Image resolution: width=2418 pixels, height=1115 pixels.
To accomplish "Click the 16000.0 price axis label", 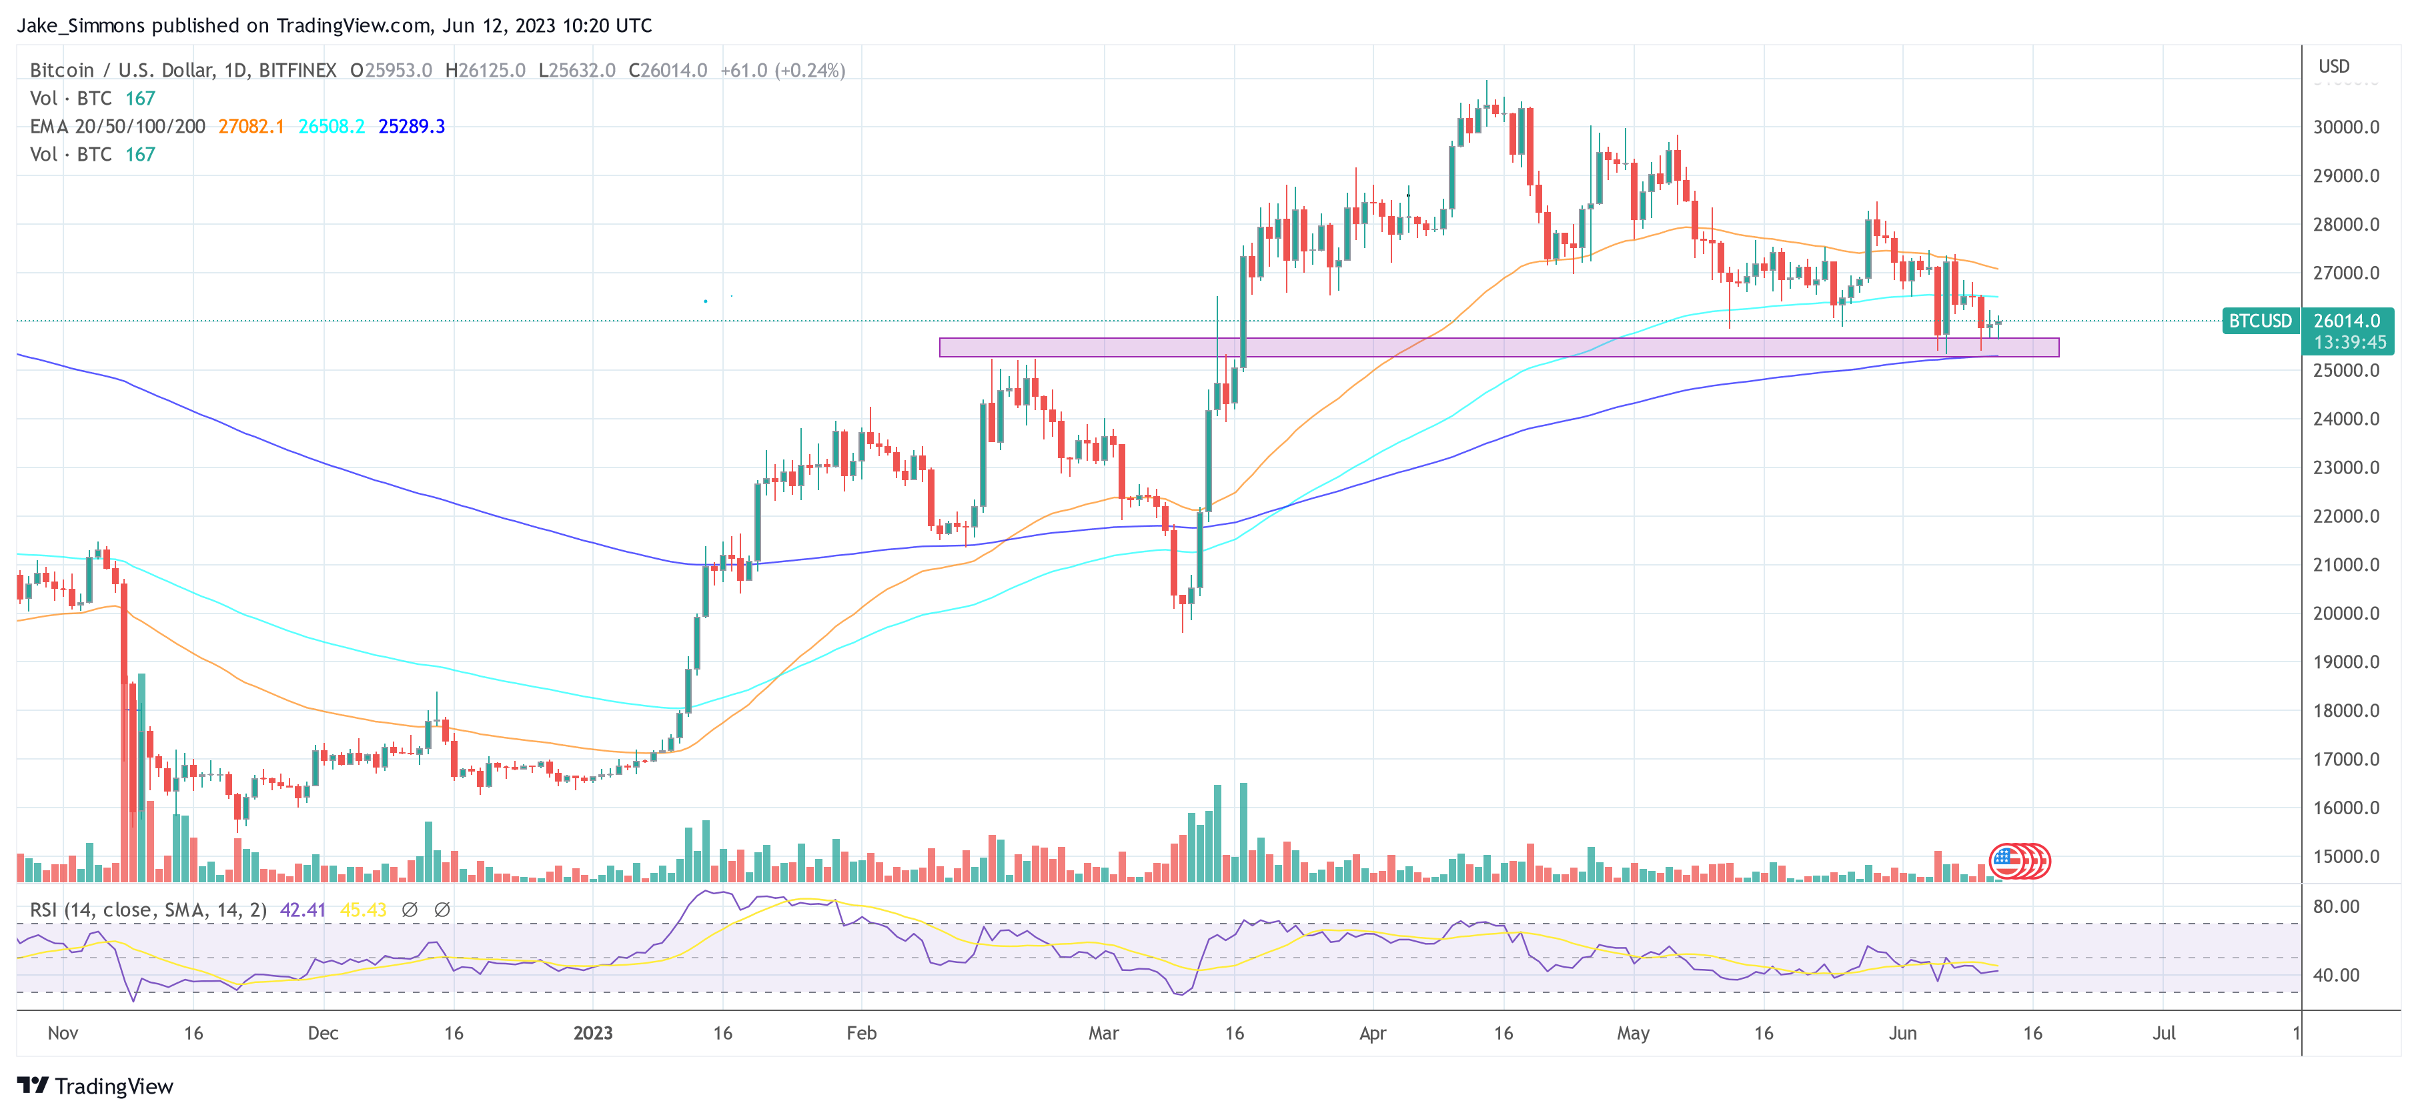I will click(2346, 808).
